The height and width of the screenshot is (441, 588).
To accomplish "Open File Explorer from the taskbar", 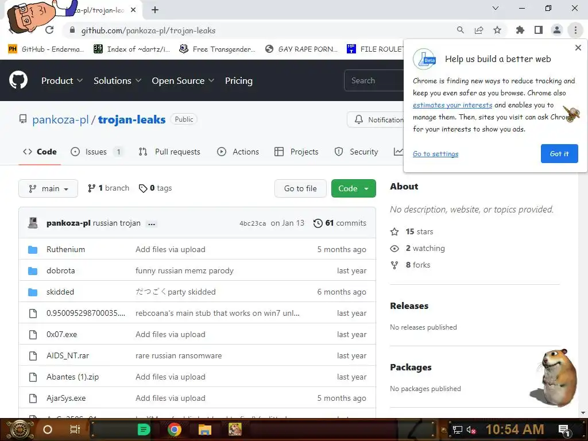I will [x=205, y=430].
